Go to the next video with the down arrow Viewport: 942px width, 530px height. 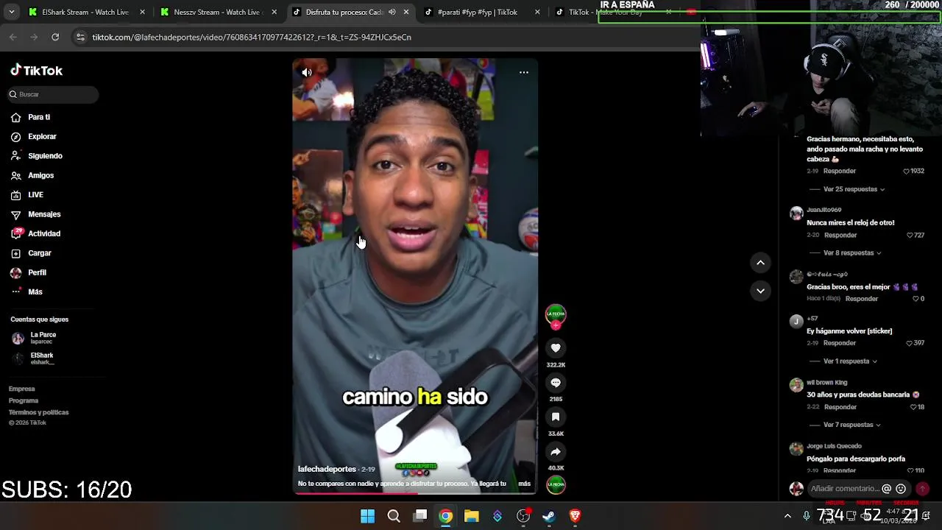(760, 291)
